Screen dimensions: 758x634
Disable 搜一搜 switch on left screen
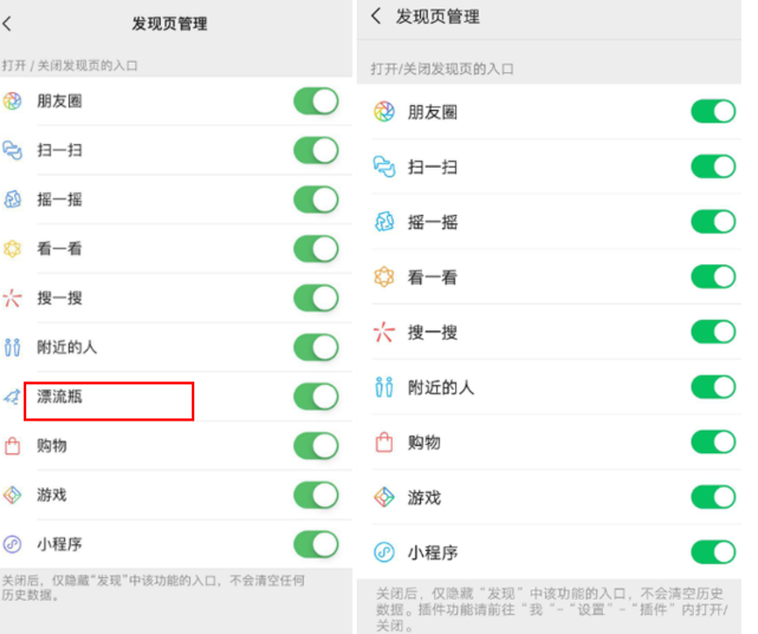coord(316,298)
